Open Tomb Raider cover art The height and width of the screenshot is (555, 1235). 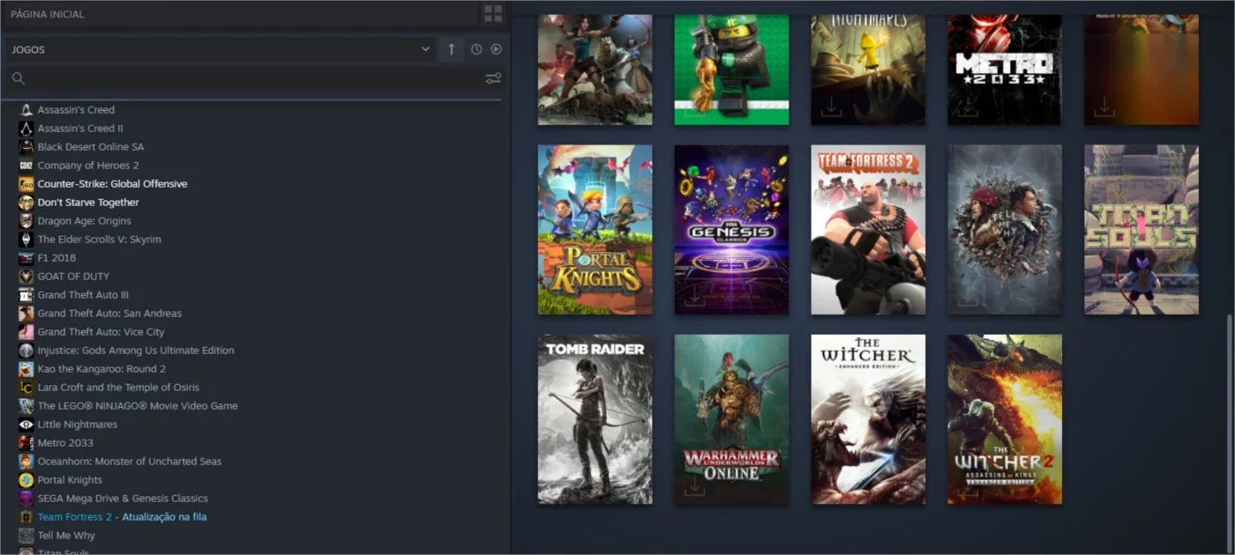point(595,419)
